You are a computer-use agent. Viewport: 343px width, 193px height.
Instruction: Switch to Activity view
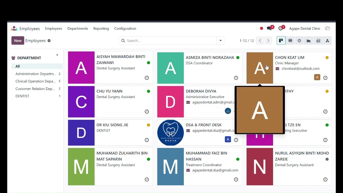tap(299, 41)
